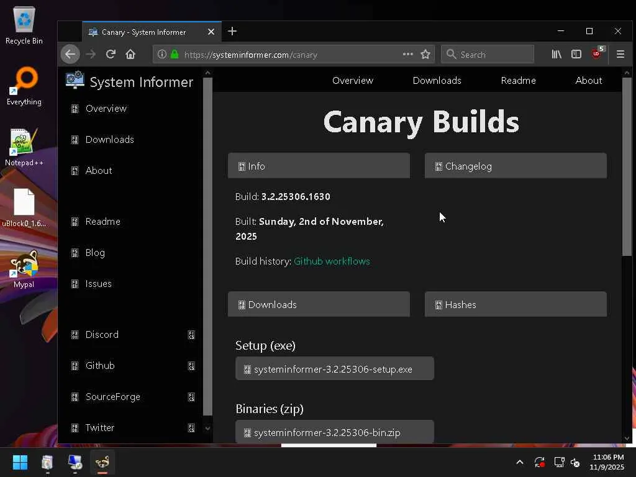
Task: Click the main page vertical scrollbar
Action: tap(627, 166)
